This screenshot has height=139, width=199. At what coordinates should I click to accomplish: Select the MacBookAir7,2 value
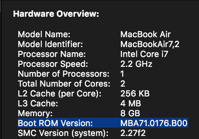click(150, 44)
